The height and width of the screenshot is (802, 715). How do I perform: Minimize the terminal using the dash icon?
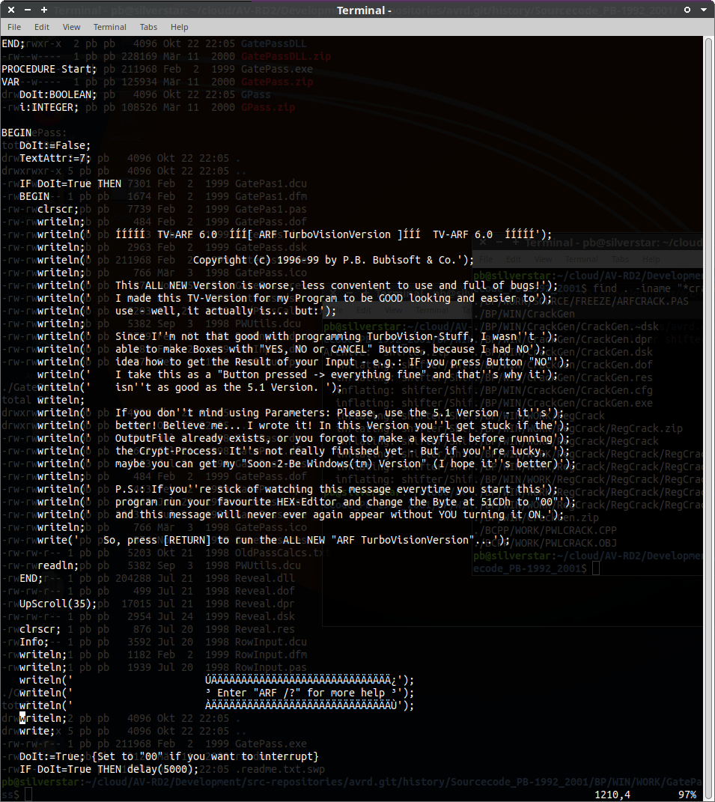coord(28,10)
